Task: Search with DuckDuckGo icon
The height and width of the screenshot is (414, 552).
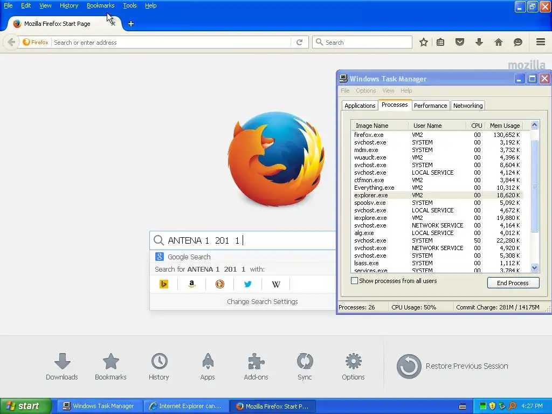Action: [220, 284]
